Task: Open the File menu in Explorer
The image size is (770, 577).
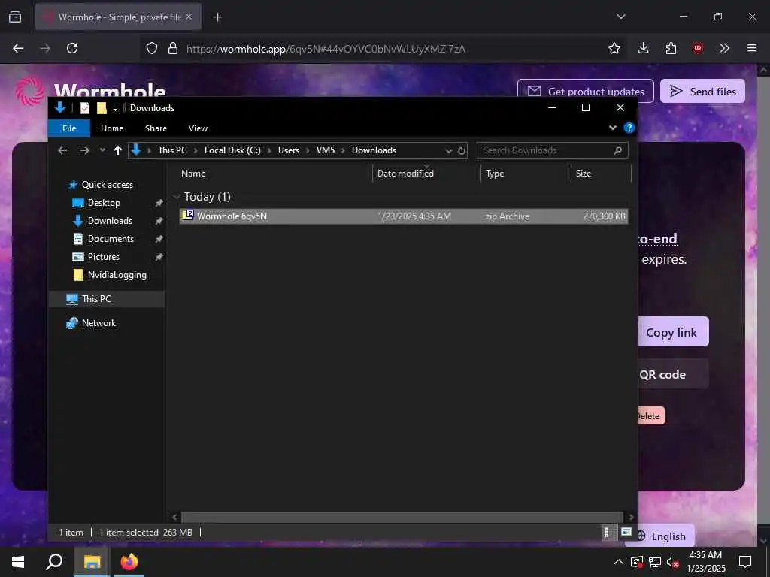Action: pos(69,128)
